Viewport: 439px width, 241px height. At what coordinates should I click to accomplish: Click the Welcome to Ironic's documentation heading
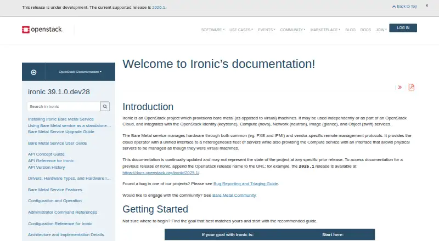(x=218, y=64)
